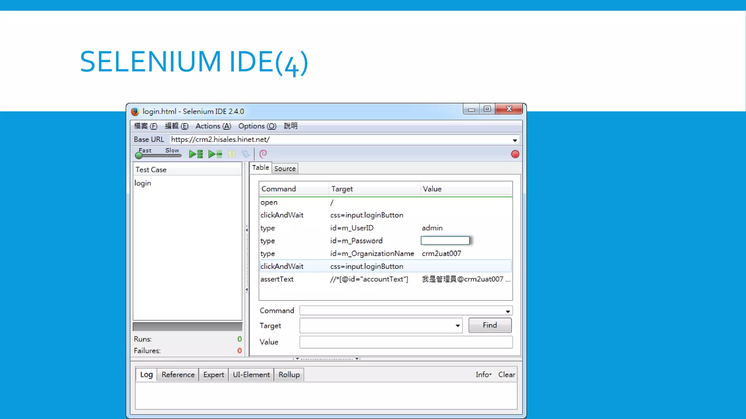Click the 0 count beside Runs
Viewport: 746px width, 419px height.
[239, 339]
